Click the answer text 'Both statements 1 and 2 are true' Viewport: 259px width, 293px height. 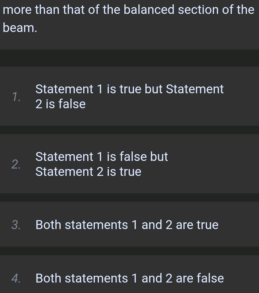127,225
